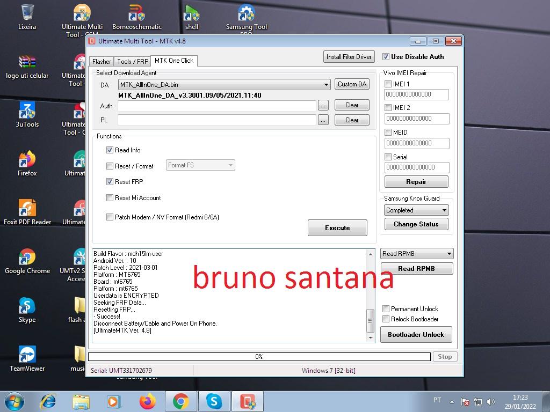Viewport: 550px width, 412px height.
Task: Click the Bootloader Unlock button
Action: 416,335
